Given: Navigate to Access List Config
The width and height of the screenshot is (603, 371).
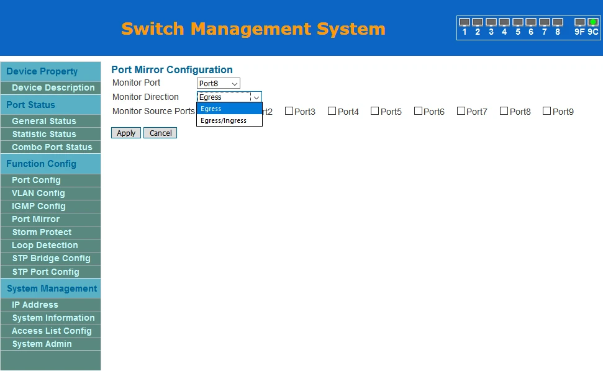Looking at the screenshot, I should click(x=52, y=331).
